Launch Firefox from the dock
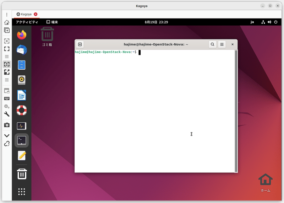Screen dimensions: 284x203 tap(22, 35)
